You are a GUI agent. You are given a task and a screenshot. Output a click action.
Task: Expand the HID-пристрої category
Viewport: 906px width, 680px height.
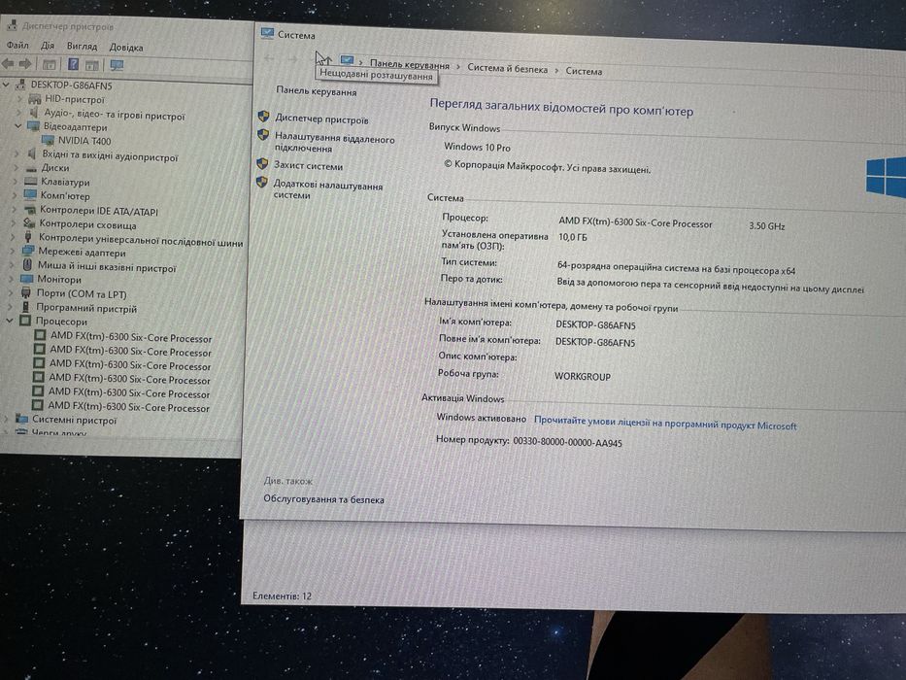19,98
